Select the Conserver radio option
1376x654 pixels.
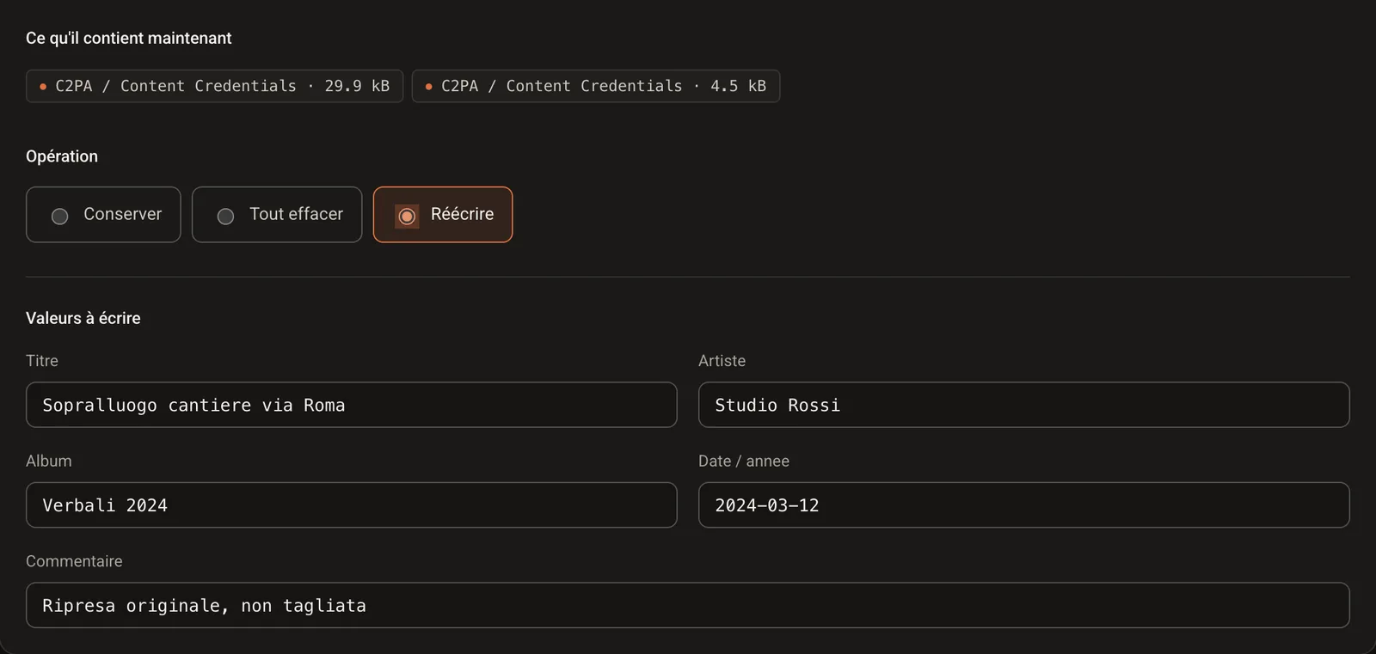[103, 215]
